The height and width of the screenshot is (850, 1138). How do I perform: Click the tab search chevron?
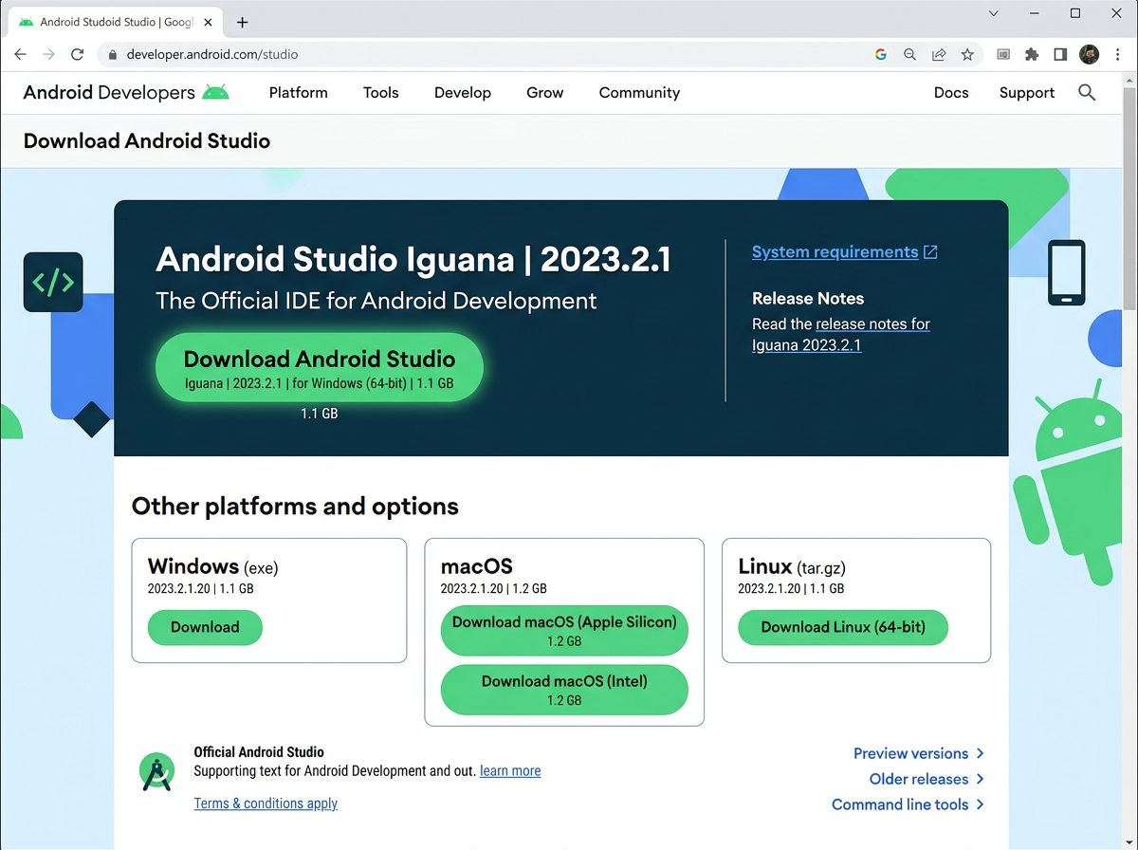994,13
